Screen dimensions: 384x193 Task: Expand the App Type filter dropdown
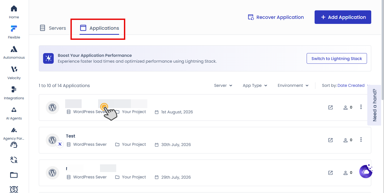[x=255, y=85]
